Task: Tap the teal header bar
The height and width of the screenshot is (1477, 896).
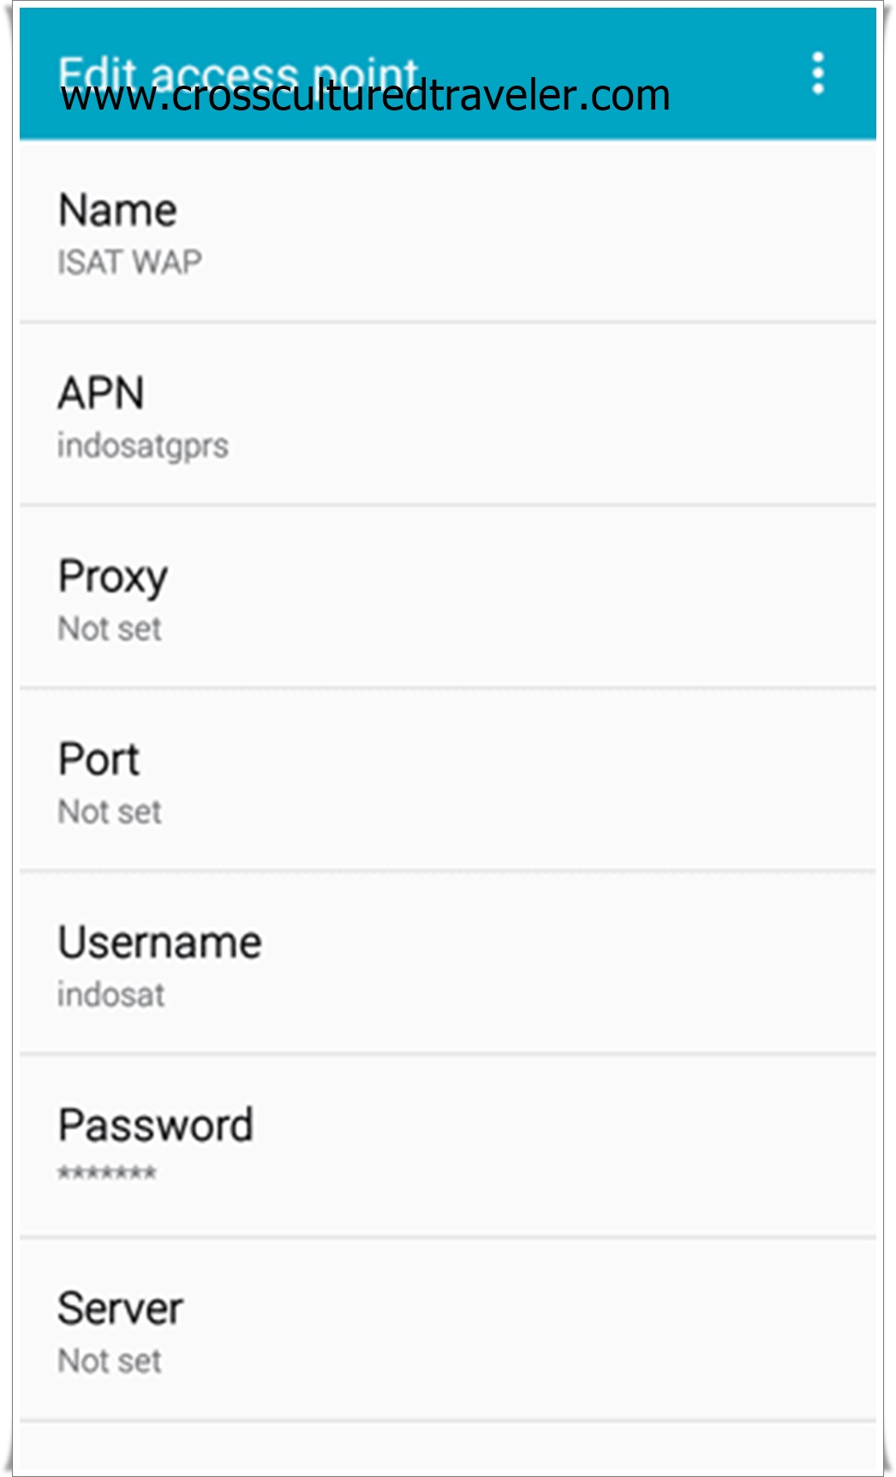Action: (x=448, y=74)
